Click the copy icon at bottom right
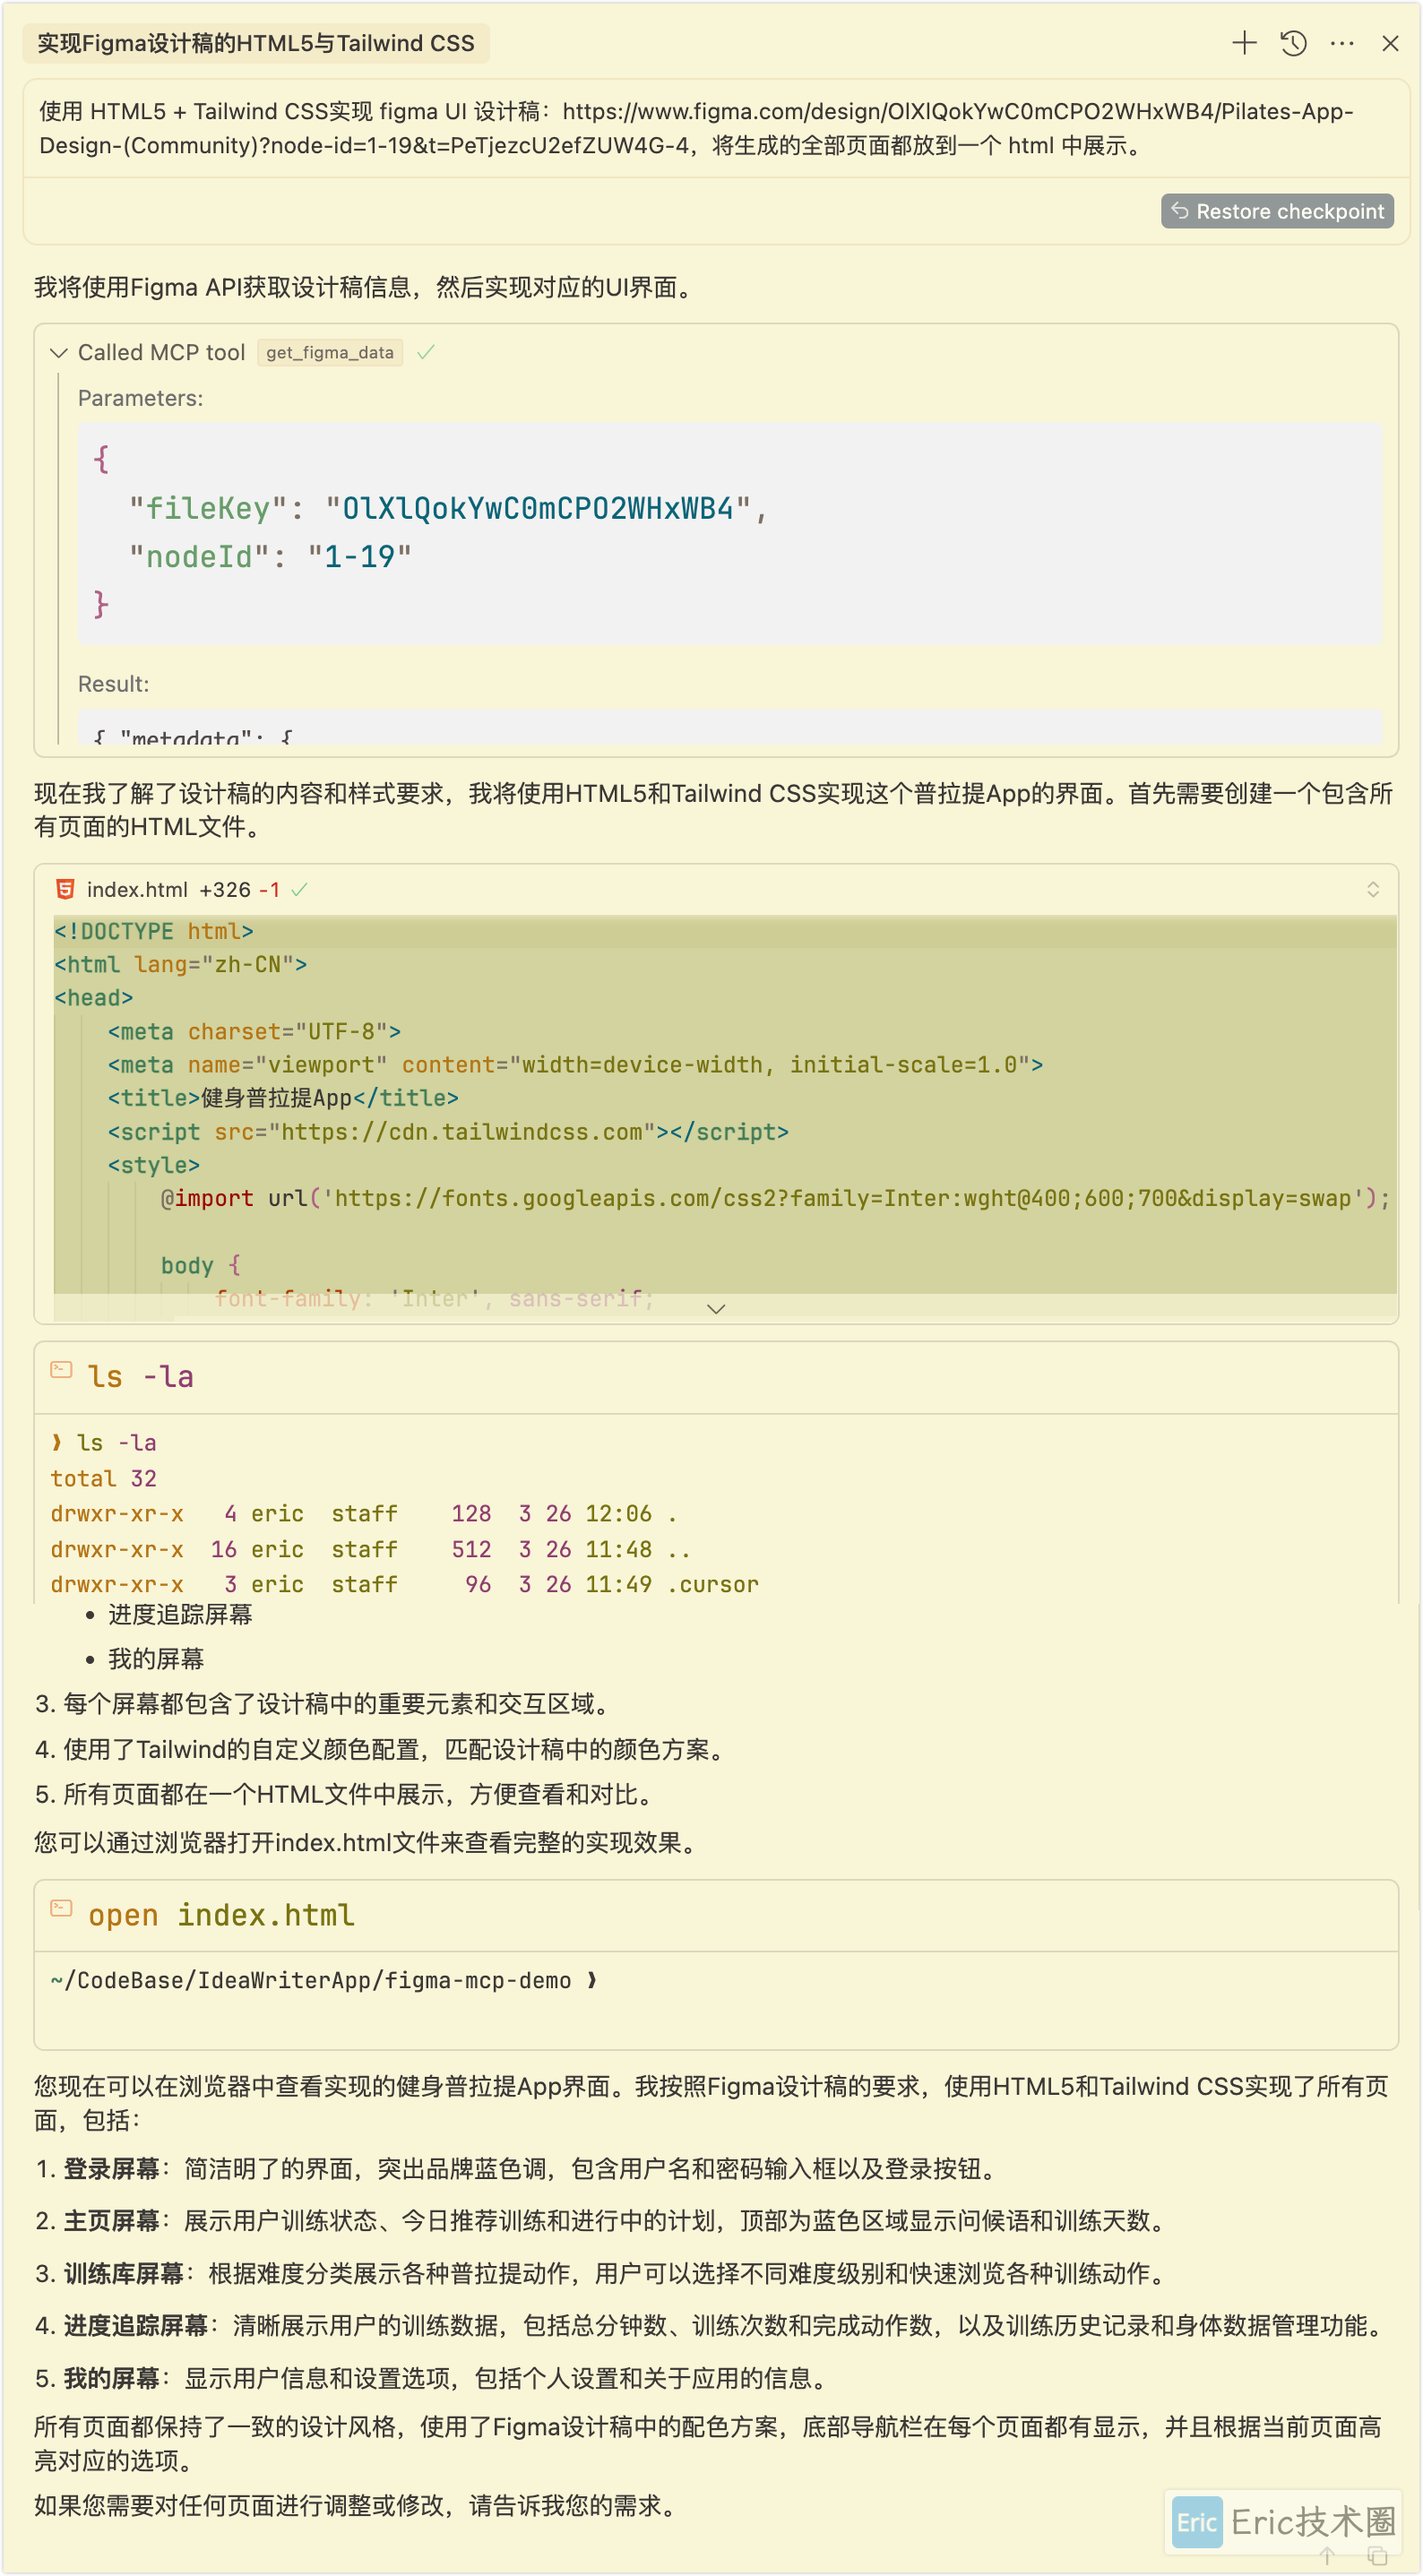The height and width of the screenshot is (2576, 1423). pos(1378,2556)
